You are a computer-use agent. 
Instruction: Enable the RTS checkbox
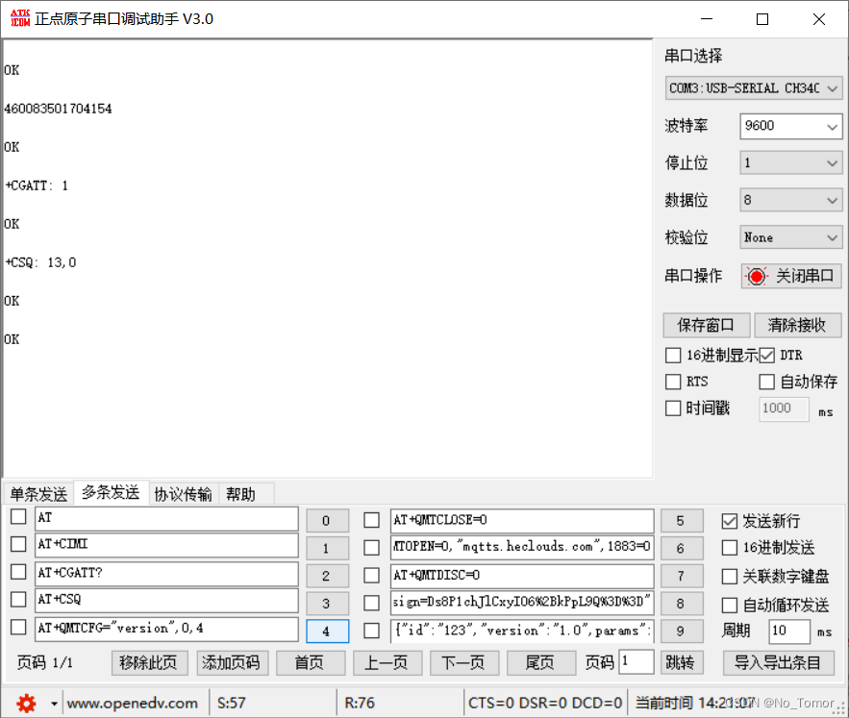[673, 382]
